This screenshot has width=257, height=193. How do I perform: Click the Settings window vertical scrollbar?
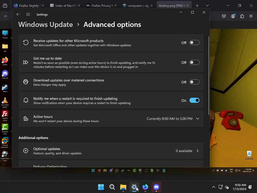pyautogui.click(x=209, y=75)
